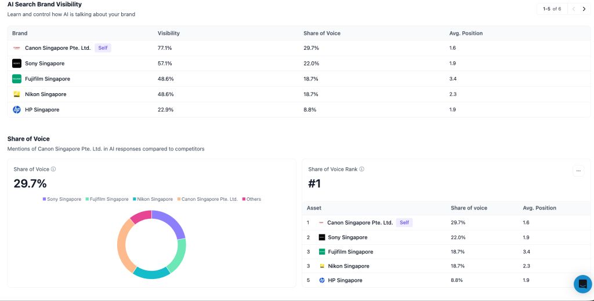Image resolution: width=594 pixels, height=301 pixels.
Task: Click Avg. Position header in rank table
Action: (x=539, y=208)
